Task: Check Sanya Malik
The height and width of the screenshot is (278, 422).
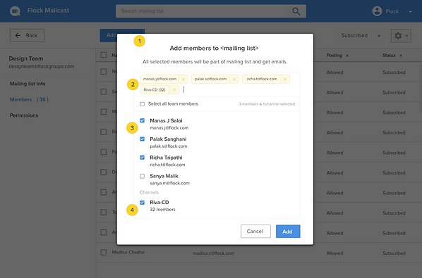Action: tap(142, 176)
